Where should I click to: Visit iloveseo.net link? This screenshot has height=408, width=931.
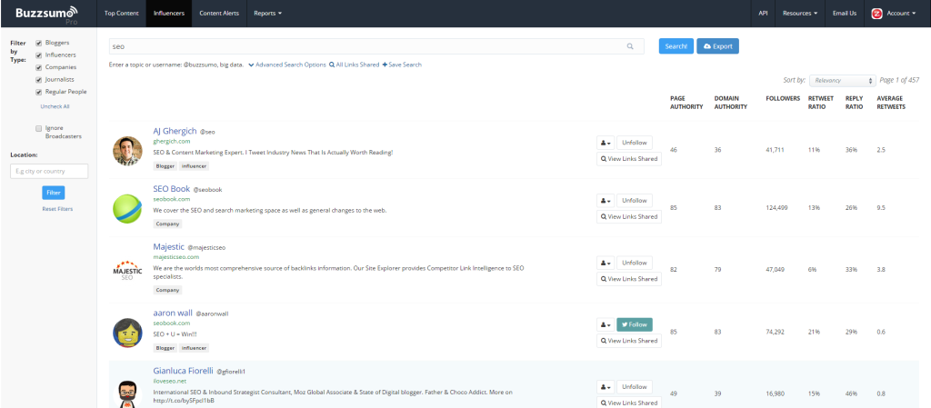point(170,381)
